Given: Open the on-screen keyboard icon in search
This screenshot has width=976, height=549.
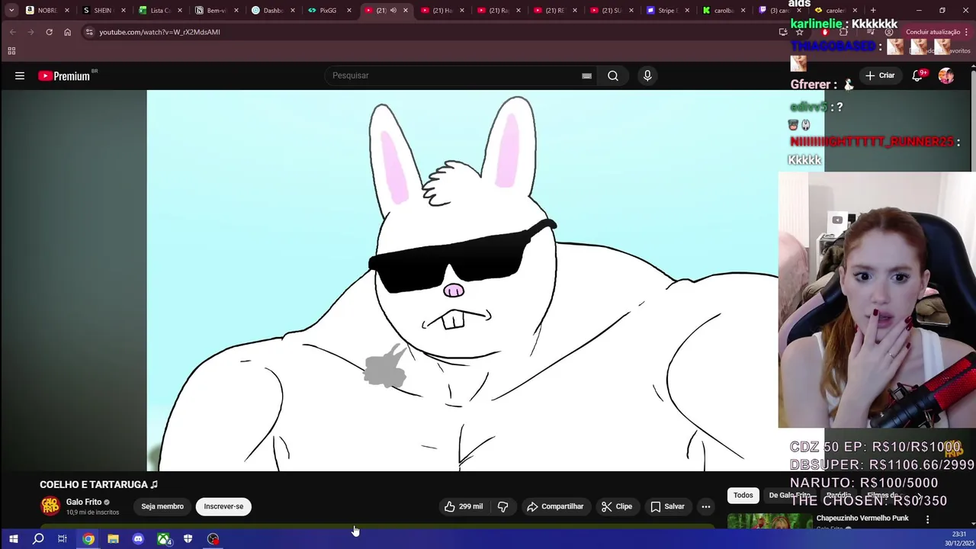Looking at the screenshot, I should pyautogui.click(x=586, y=75).
